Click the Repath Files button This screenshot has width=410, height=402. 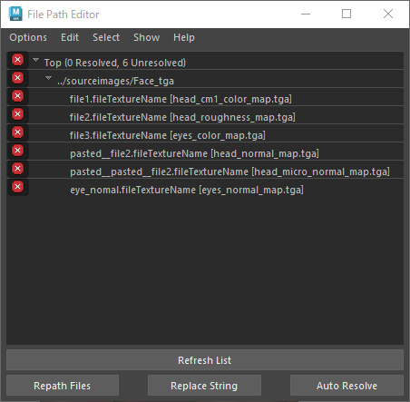[63, 386]
